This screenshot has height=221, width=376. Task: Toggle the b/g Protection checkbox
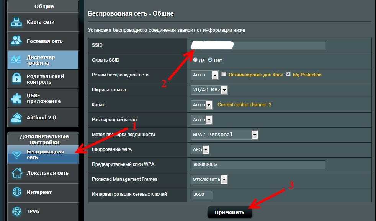point(288,75)
